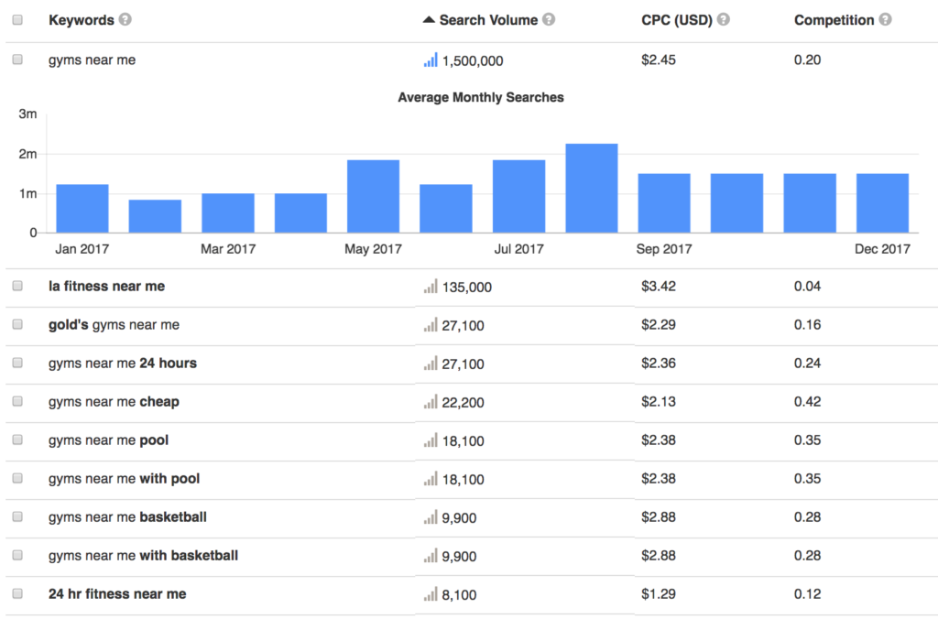Image resolution: width=938 pixels, height=619 pixels.
Task: Sort by Competition column header
Action: point(834,20)
